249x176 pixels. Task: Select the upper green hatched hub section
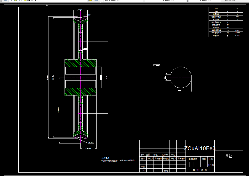click(81, 63)
